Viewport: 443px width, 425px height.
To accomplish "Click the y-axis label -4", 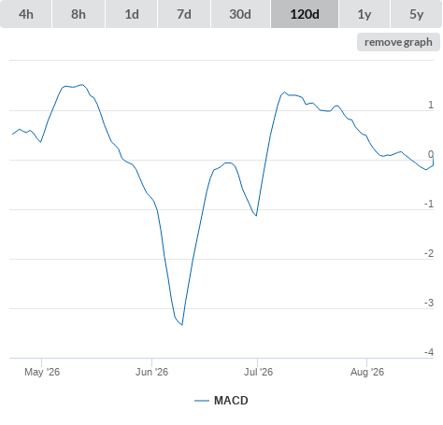I will click(x=429, y=352).
